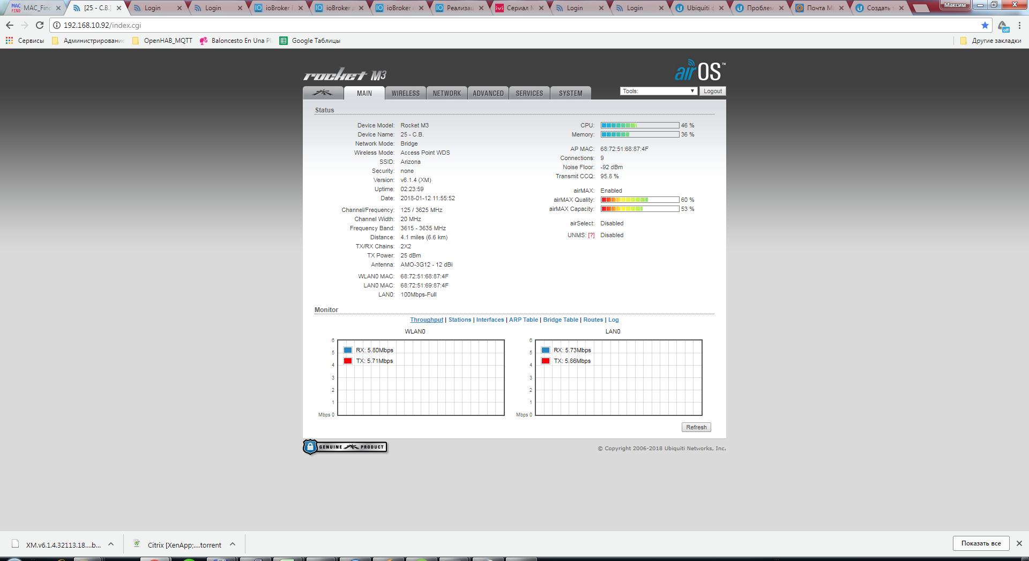Switch to the Сериал browser tab
Viewport: 1029px width, 561px height.
520,8
